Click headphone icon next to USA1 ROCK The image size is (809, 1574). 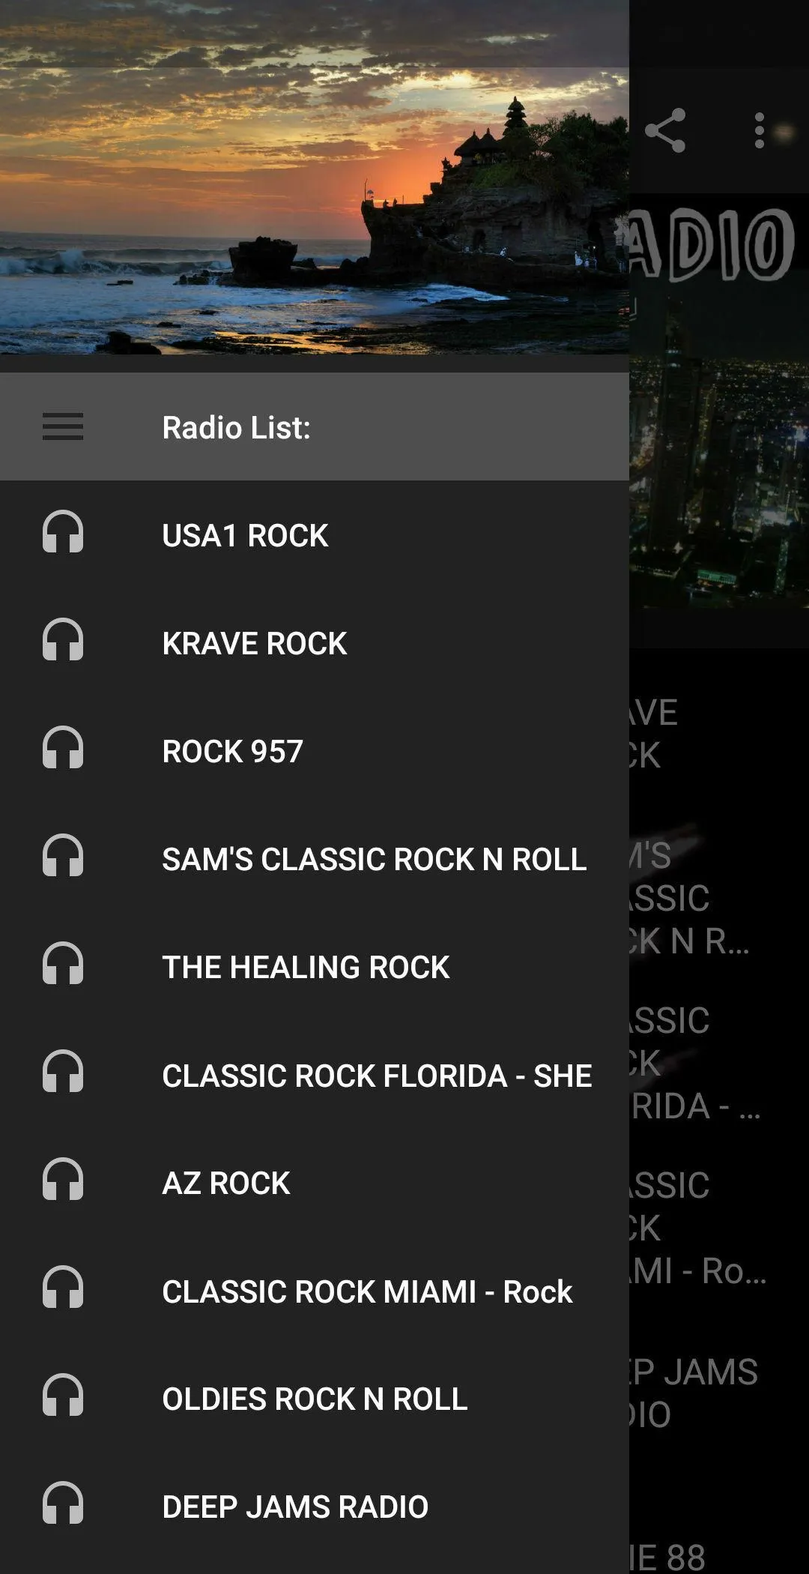coord(63,531)
